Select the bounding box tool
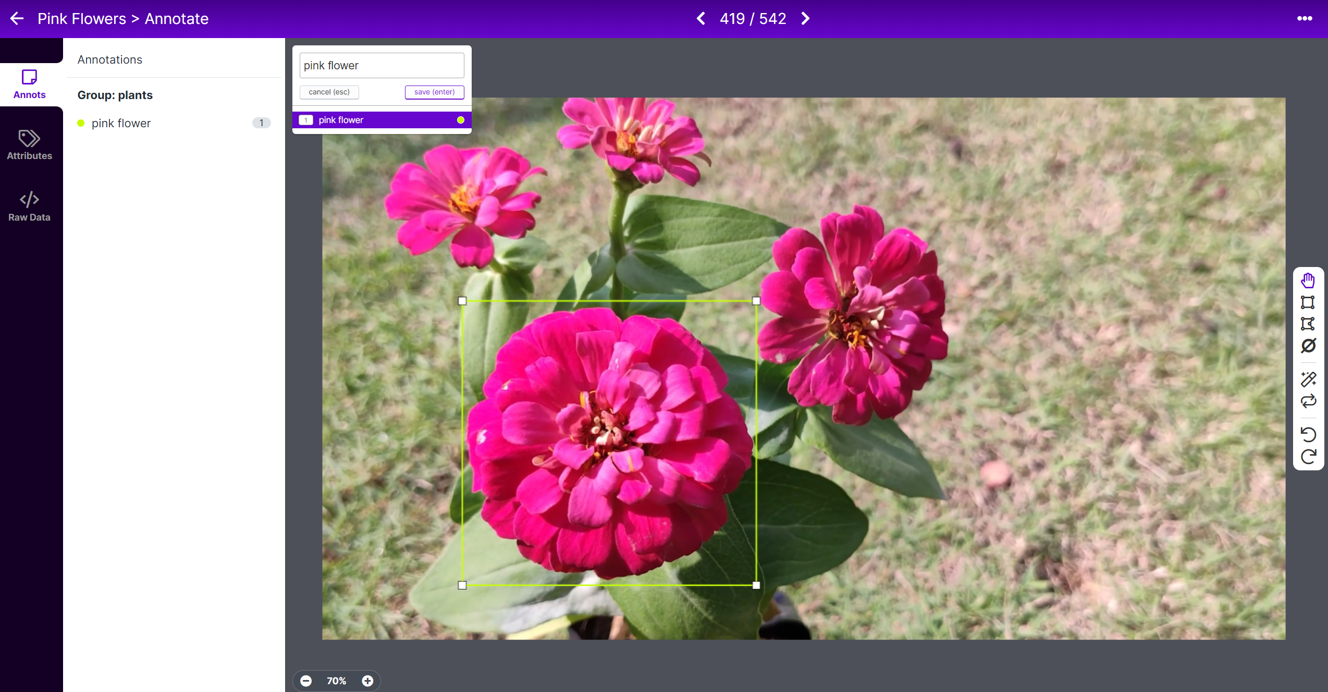Image resolution: width=1328 pixels, height=692 pixels. [1308, 302]
